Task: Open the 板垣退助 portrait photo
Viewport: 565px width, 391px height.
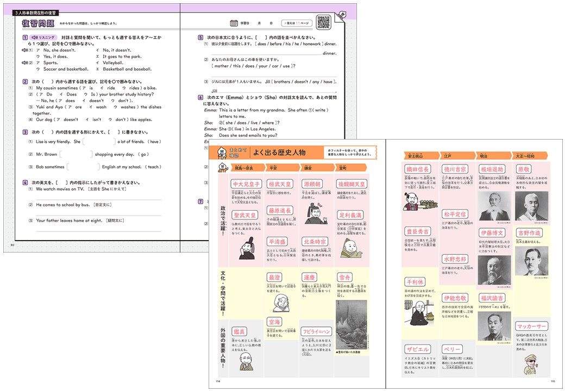Action: [x=494, y=206]
